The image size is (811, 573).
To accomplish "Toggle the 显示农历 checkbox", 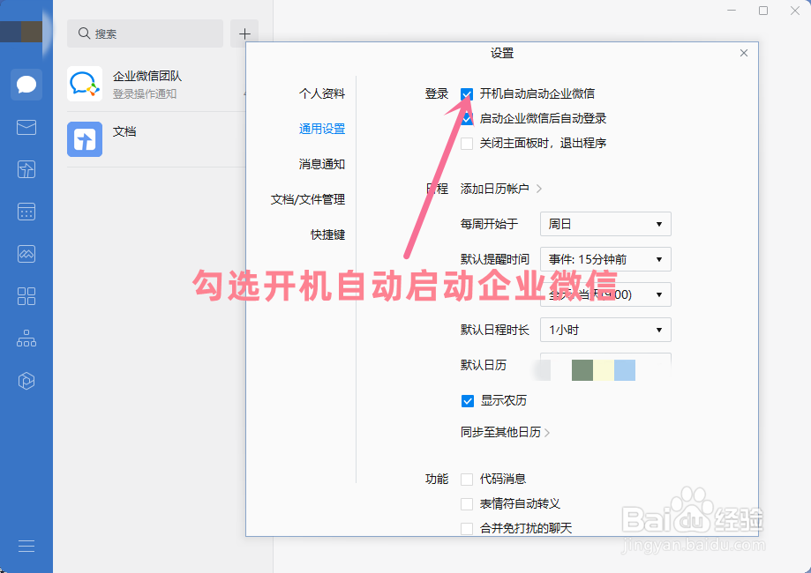I will (468, 401).
